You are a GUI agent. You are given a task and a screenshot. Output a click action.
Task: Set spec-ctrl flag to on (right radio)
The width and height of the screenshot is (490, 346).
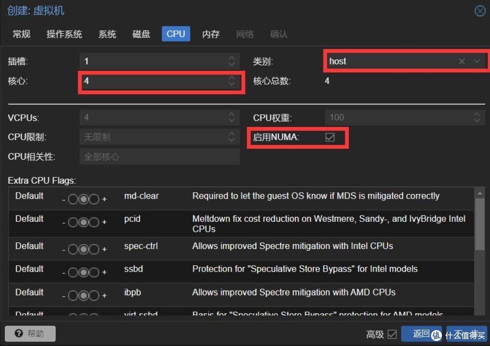point(94,249)
